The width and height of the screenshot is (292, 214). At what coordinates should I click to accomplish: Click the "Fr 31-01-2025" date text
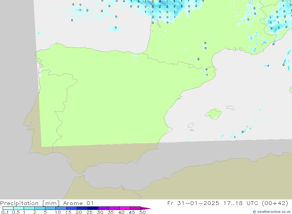193,203
